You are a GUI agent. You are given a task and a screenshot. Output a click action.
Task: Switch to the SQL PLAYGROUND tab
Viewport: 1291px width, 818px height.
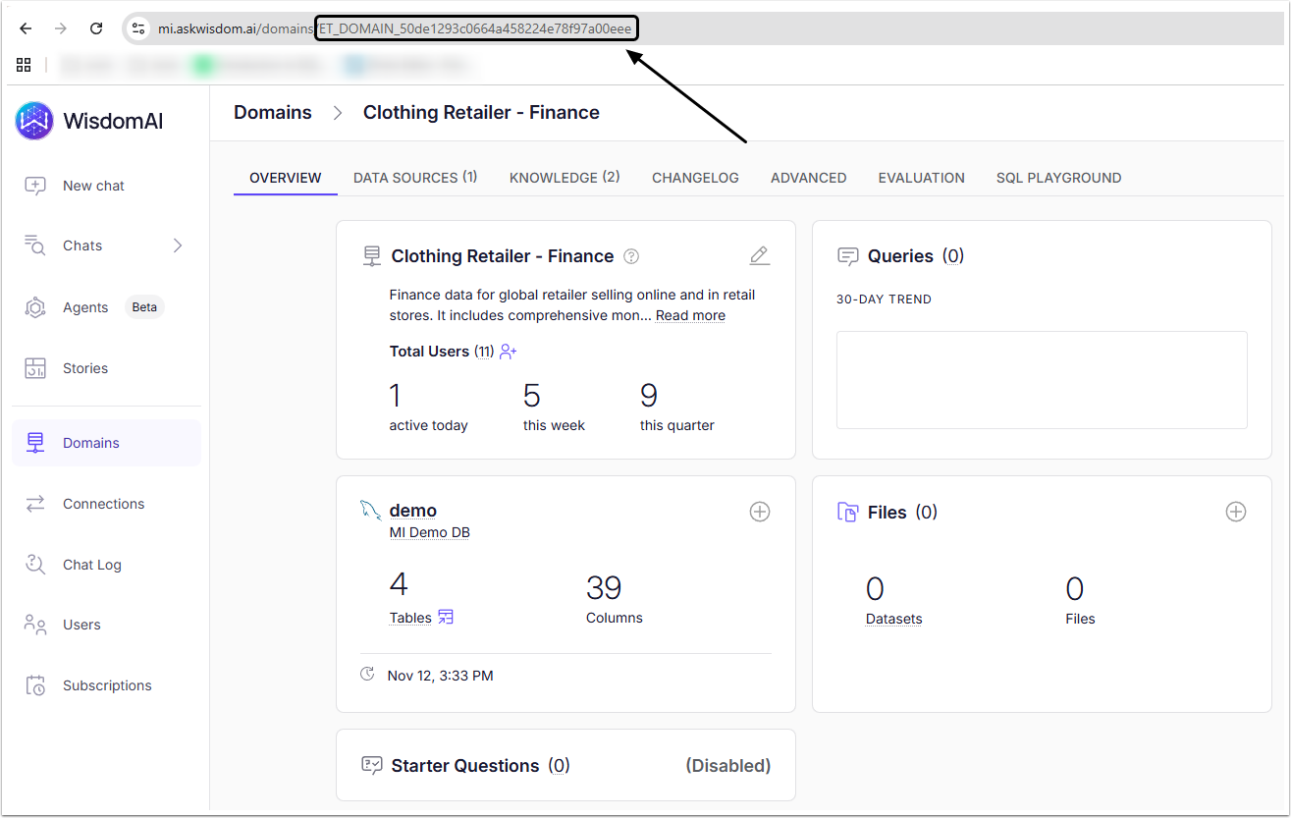[1058, 178]
